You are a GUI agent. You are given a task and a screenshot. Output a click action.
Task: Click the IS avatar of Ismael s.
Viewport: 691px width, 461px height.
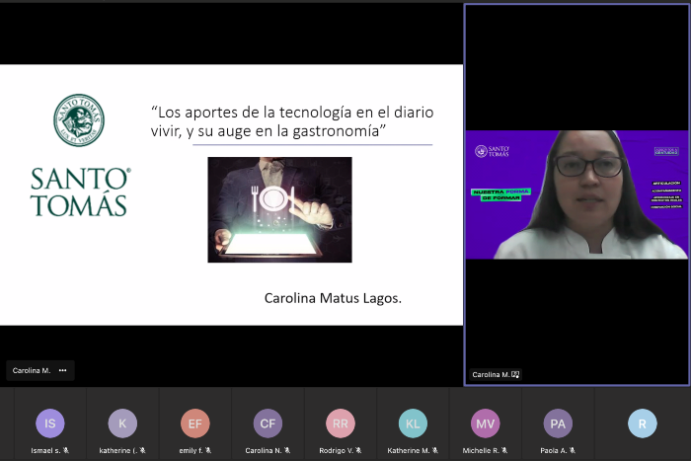tap(49, 423)
